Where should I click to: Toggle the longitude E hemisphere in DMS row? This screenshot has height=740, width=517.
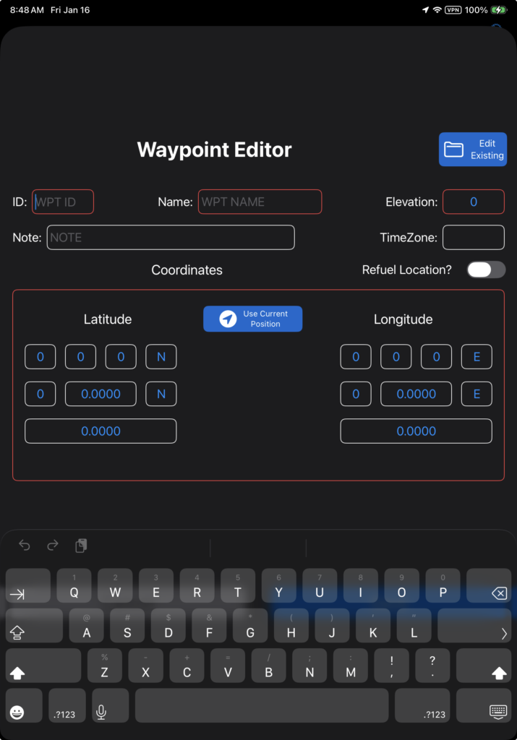(x=477, y=357)
